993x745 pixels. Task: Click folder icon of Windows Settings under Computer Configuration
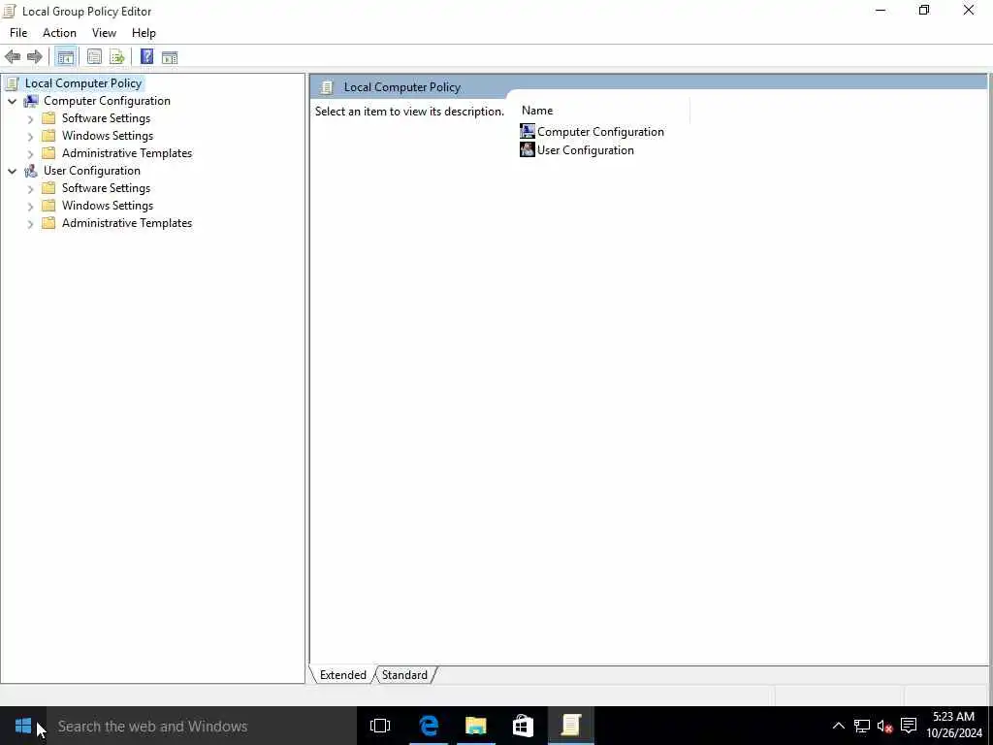(x=48, y=136)
